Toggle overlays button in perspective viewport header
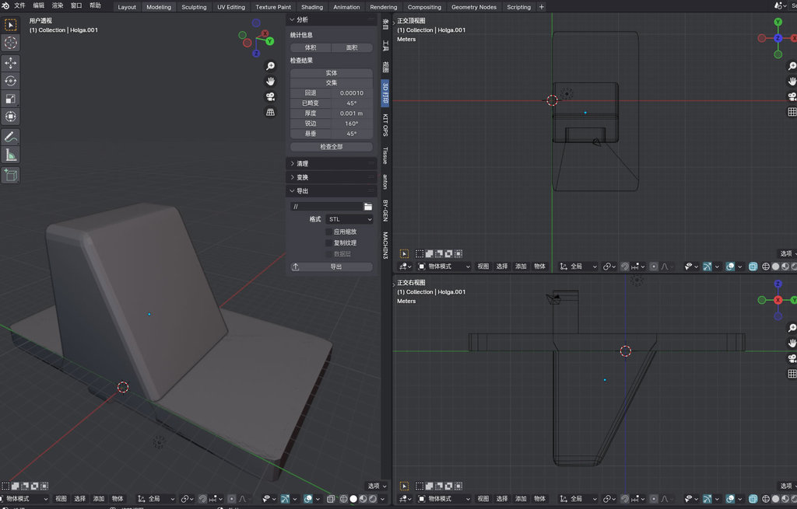Screen dimensions: 797x509 [308, 499]
